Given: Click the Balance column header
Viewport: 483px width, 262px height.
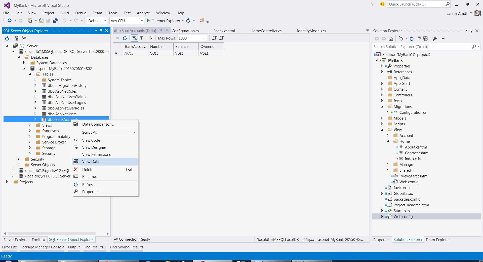Looking at the screenshot, I should click(x=186, y=46).
